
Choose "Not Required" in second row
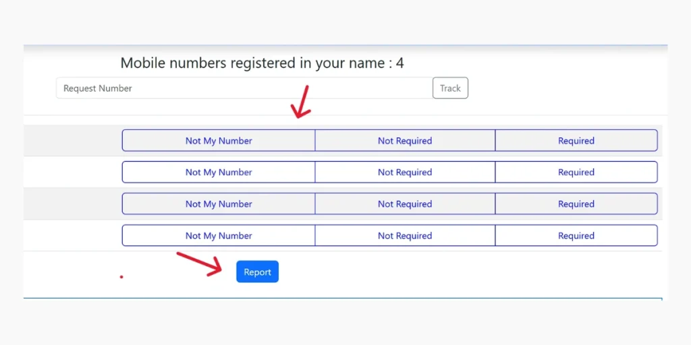click(x=405, y=172)
